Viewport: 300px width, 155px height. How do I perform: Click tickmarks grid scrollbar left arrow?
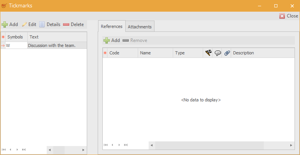click(50, 150)
